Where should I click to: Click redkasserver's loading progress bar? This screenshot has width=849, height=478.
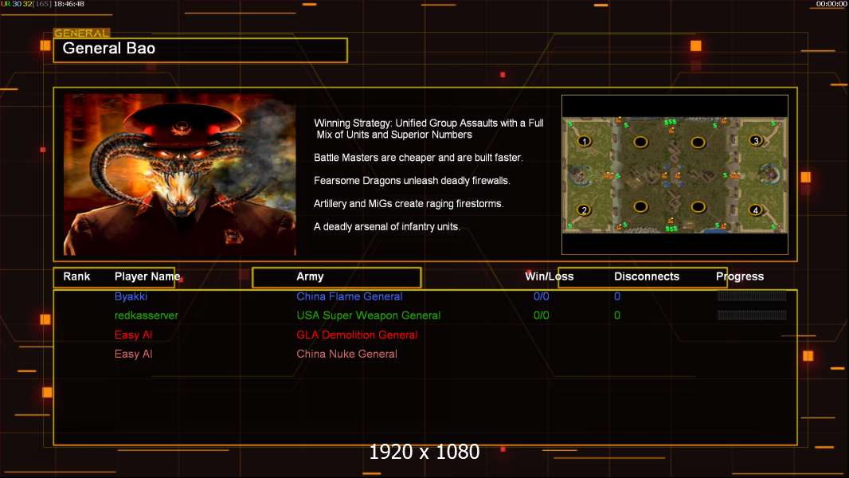752,315
